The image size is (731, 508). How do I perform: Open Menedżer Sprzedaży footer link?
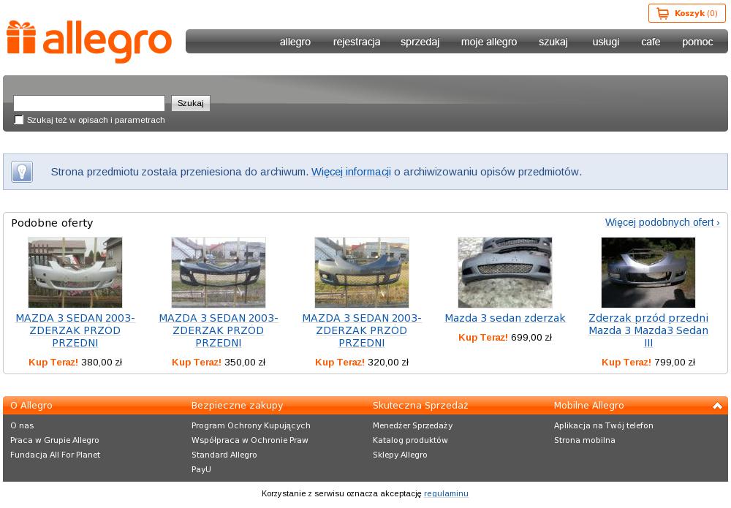click(x=412, y=425)
